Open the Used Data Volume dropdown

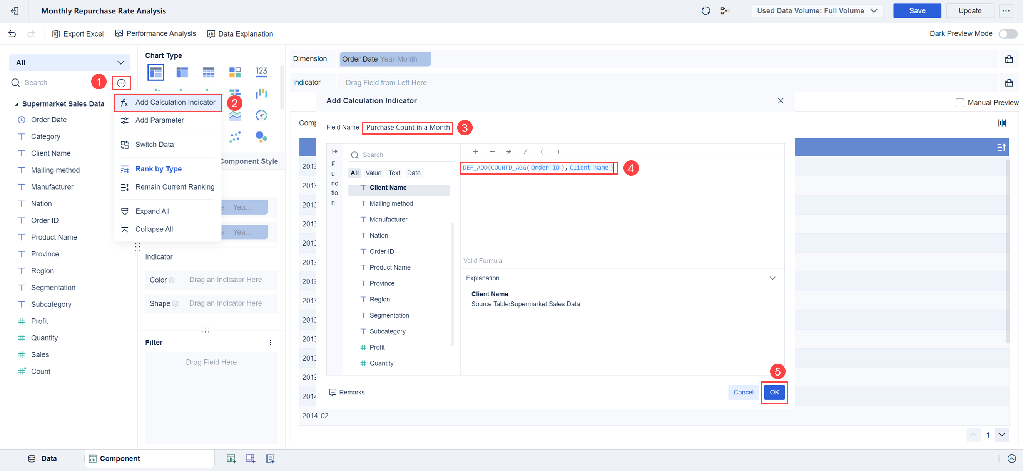click(817, 11)
